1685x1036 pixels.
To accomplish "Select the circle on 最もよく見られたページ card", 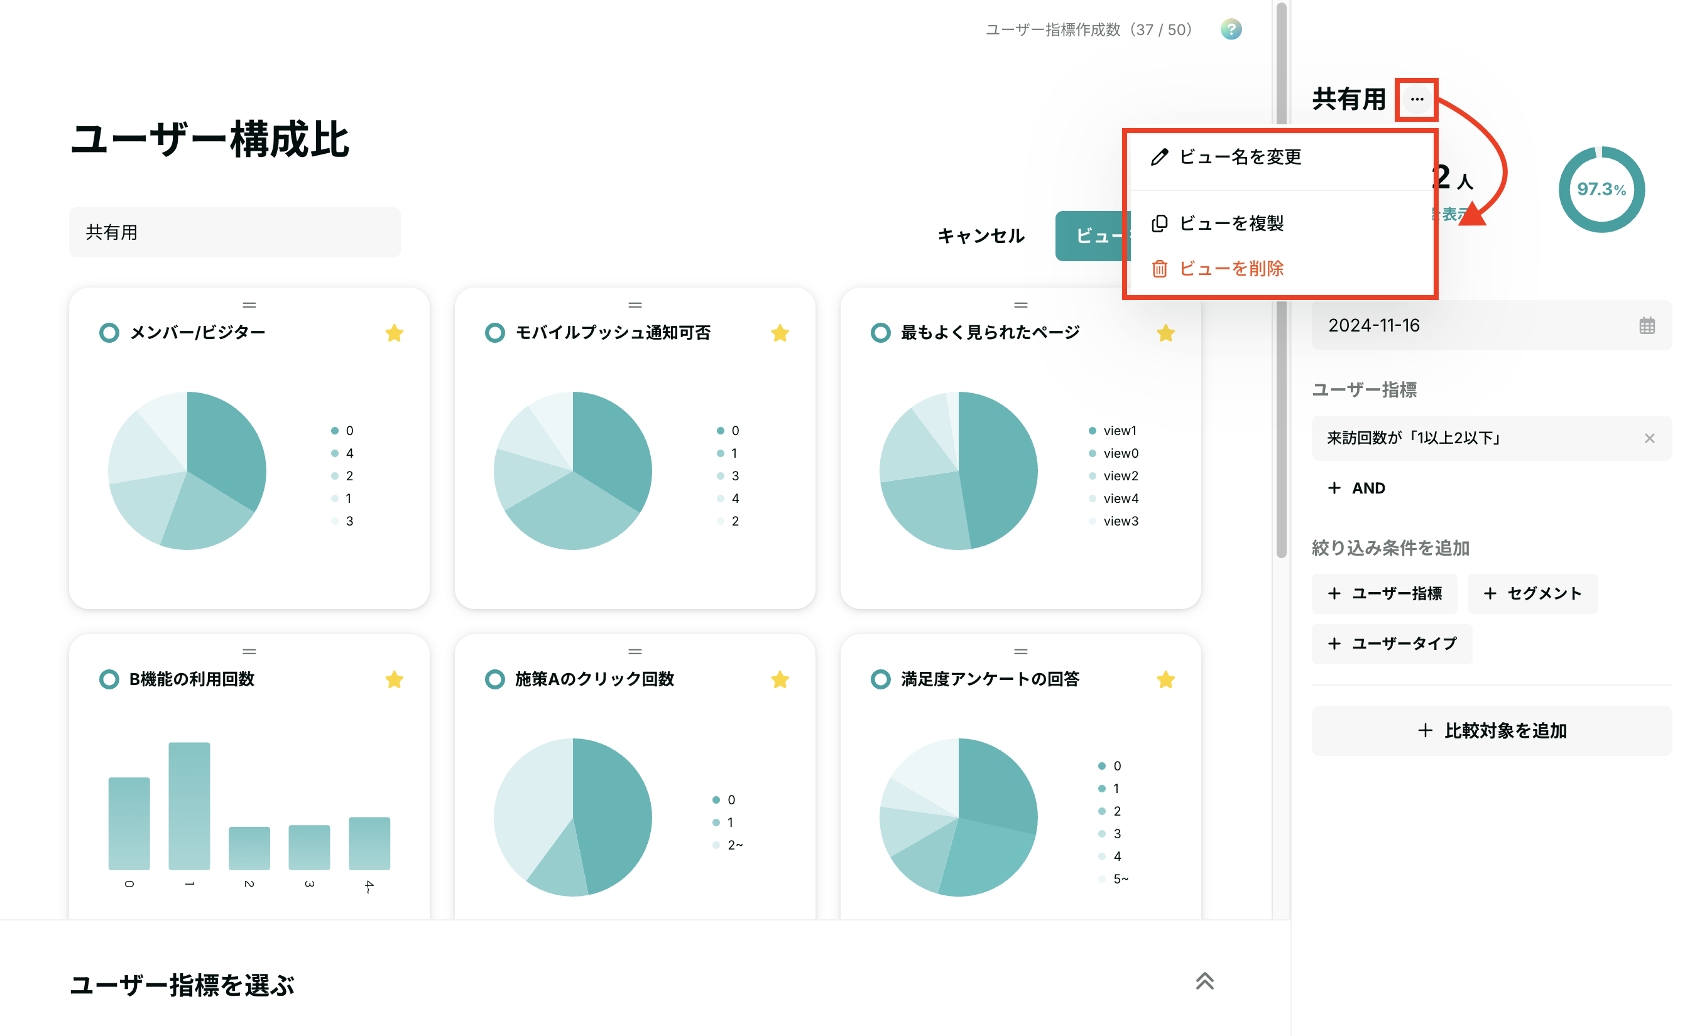I will [880, 333].
